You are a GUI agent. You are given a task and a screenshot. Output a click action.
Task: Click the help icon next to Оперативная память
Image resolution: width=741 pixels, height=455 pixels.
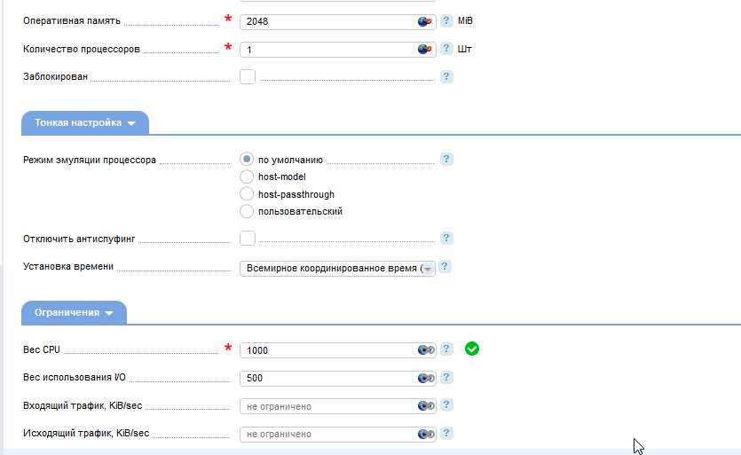pos(446,20)
